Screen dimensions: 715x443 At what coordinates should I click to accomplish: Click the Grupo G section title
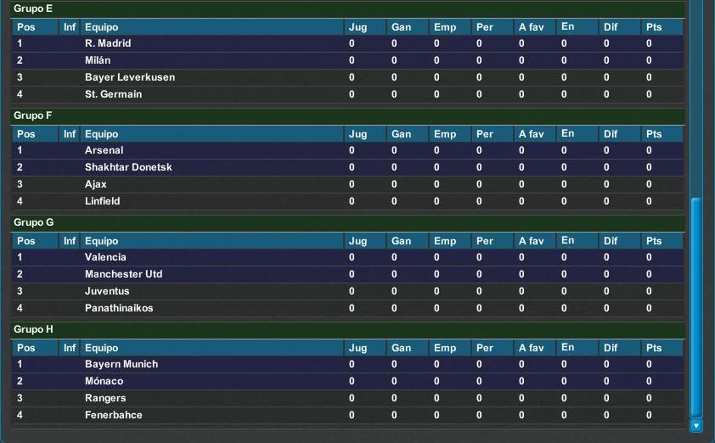(x=34, y=222)
